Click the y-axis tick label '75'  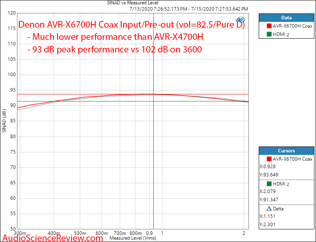pyautogui.click(x=13, y=152)
